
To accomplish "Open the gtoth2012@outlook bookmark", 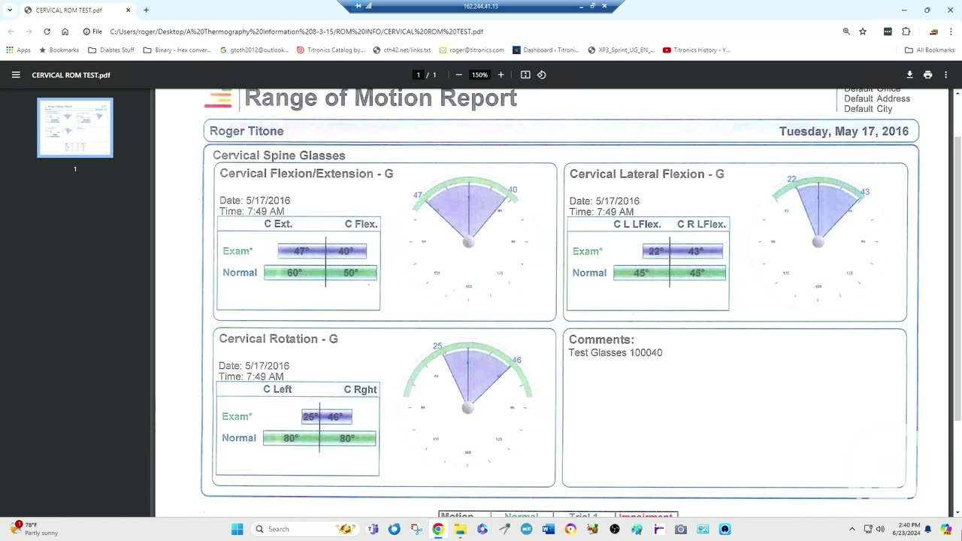I will 254,50.
